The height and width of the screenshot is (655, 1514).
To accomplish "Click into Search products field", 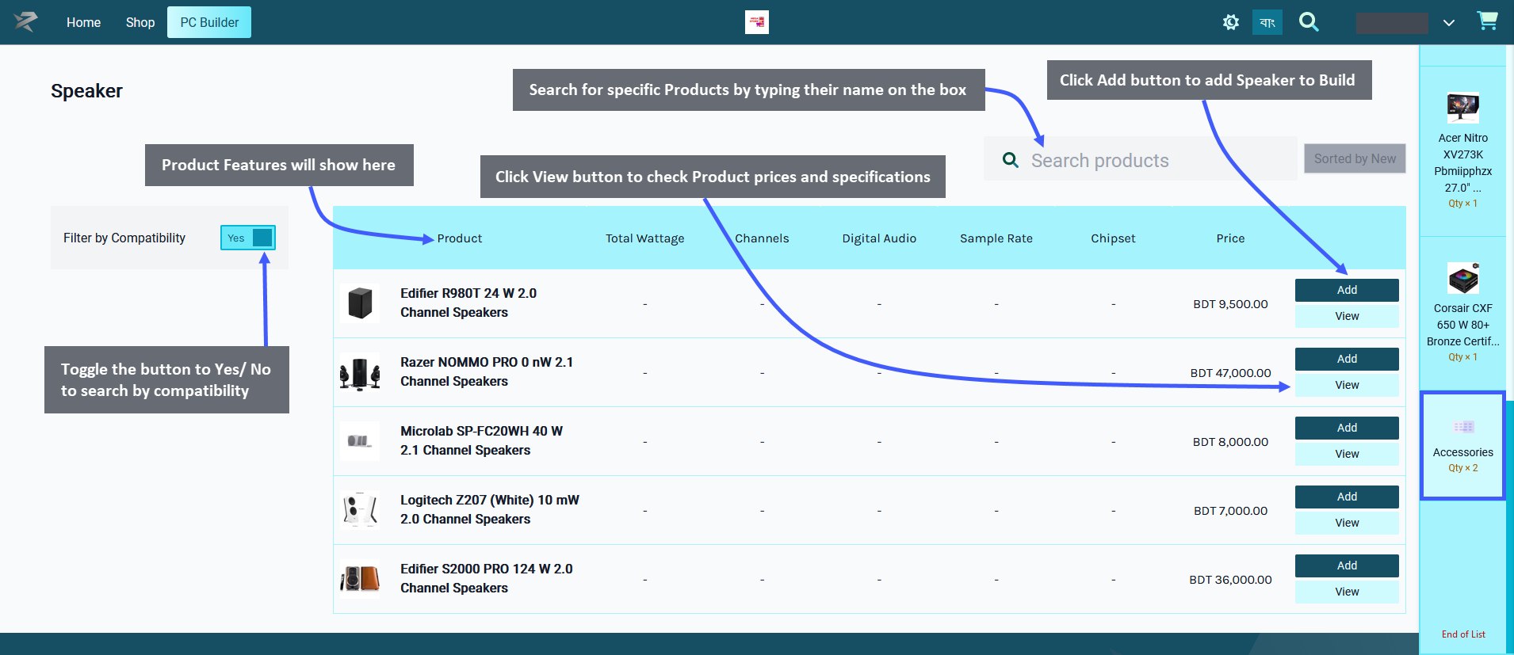I will [1140, 159].
